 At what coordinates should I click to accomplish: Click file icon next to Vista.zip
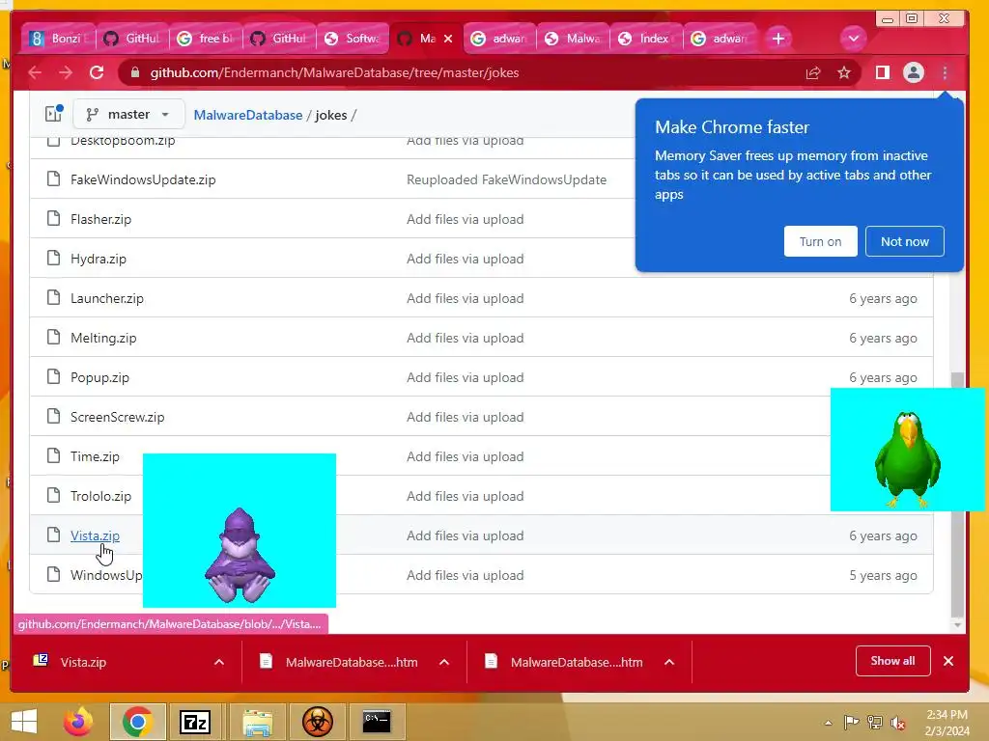click(54, 535)
